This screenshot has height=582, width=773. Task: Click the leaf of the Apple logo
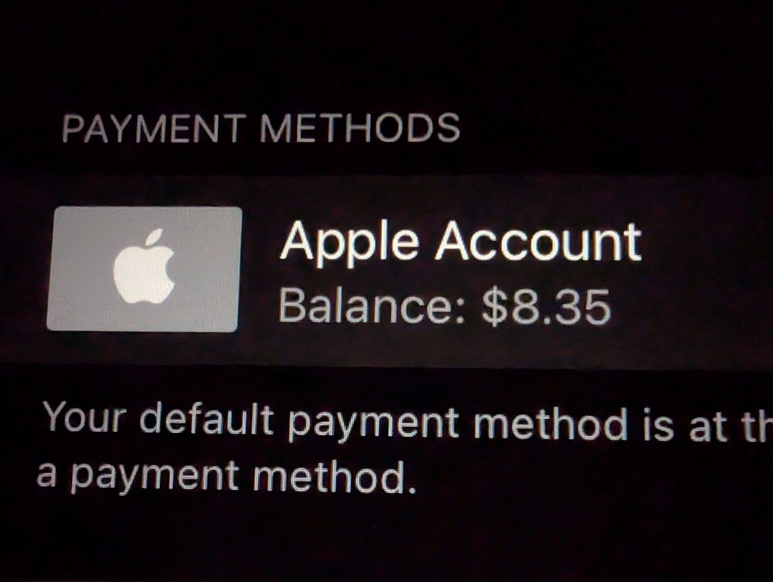155,236
